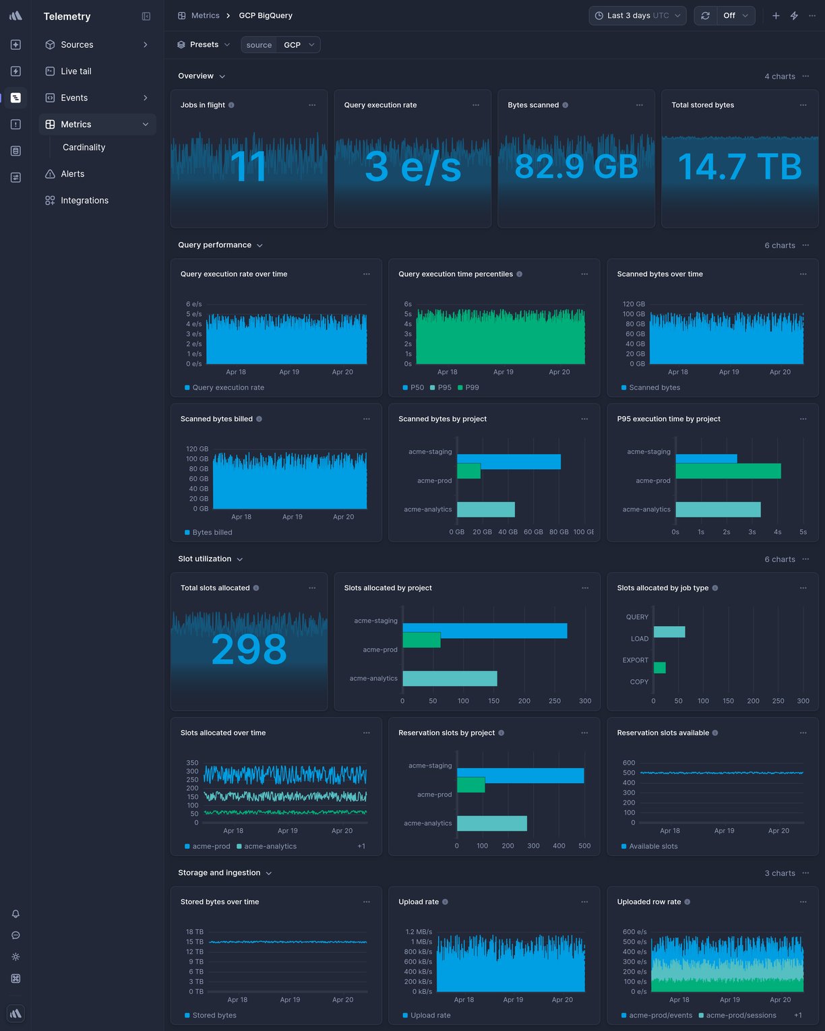Open the Last 3 days time range dropdown
Screen dimensions: 825x1031
636,15
